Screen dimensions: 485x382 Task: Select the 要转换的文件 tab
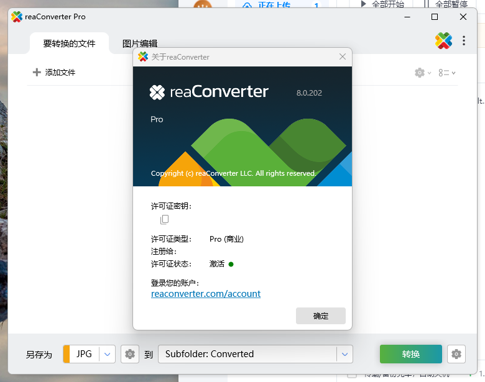tap(69, 43)
